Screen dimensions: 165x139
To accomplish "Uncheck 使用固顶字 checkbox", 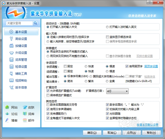I will [127, 66].
